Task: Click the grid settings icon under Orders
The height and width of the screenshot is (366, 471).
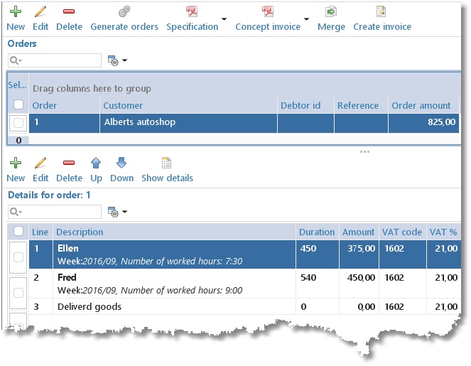Action: 113,60
